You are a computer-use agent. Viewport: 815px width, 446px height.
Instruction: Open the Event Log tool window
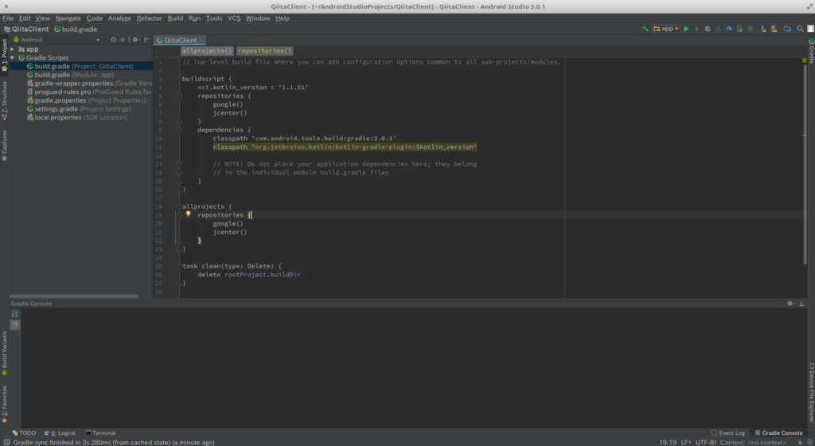tap(727, 433)
